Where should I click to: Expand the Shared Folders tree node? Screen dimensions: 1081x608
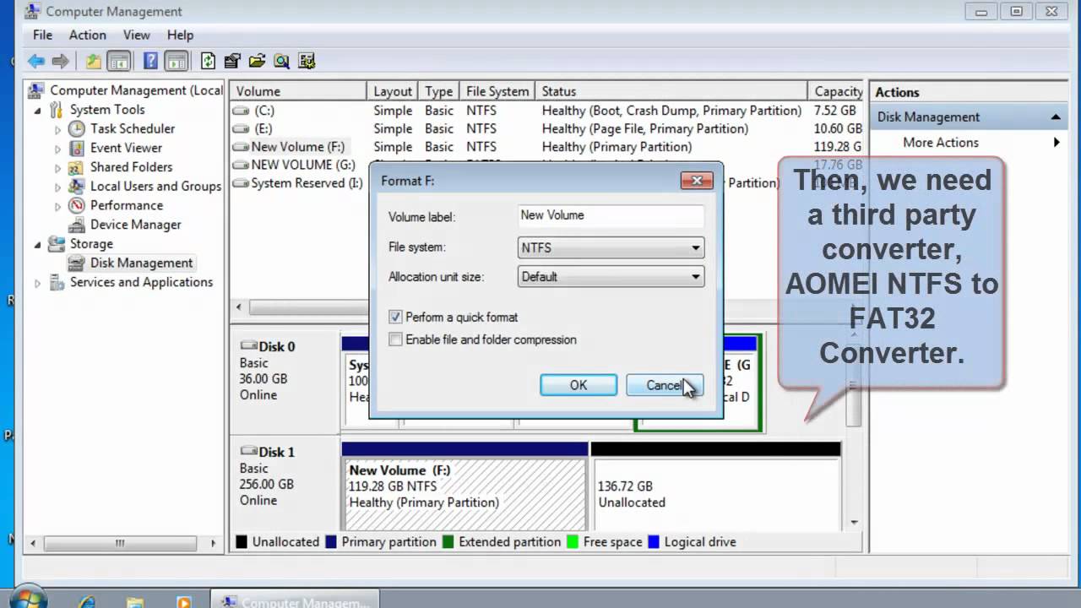pos(57,167)
